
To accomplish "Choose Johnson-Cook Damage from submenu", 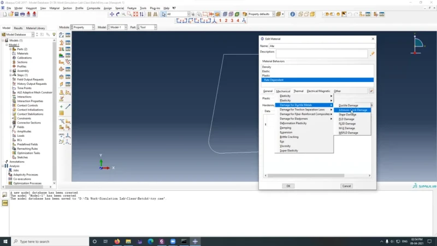I will [x=352, y=110].
